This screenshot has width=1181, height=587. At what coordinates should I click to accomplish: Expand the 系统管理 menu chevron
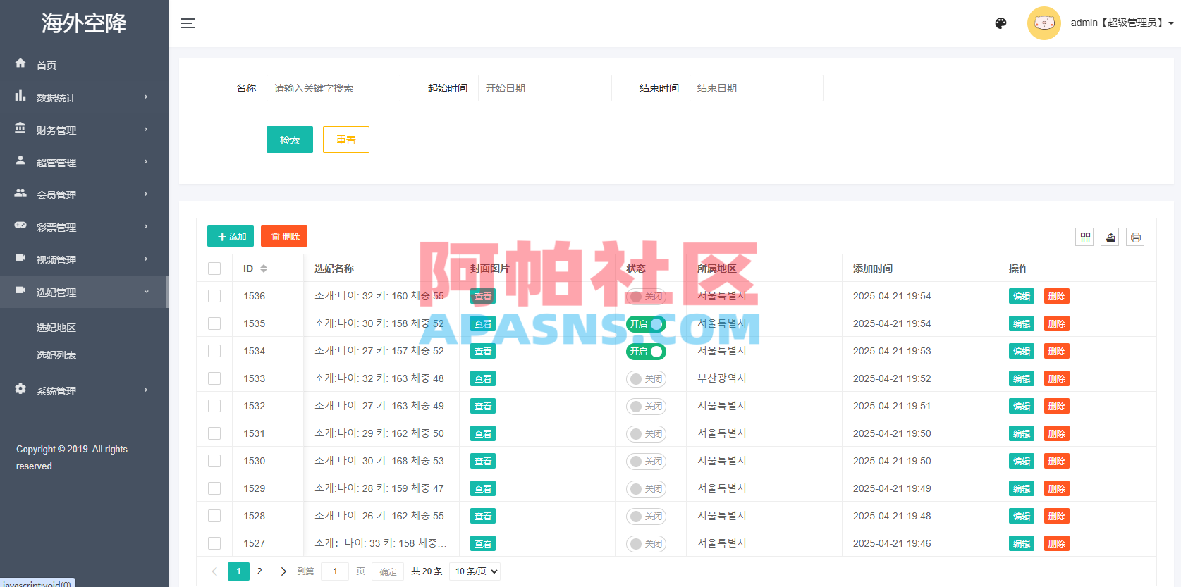coord(146,390)
